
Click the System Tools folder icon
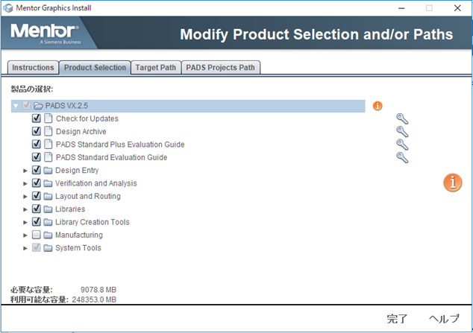coord(48,248)
